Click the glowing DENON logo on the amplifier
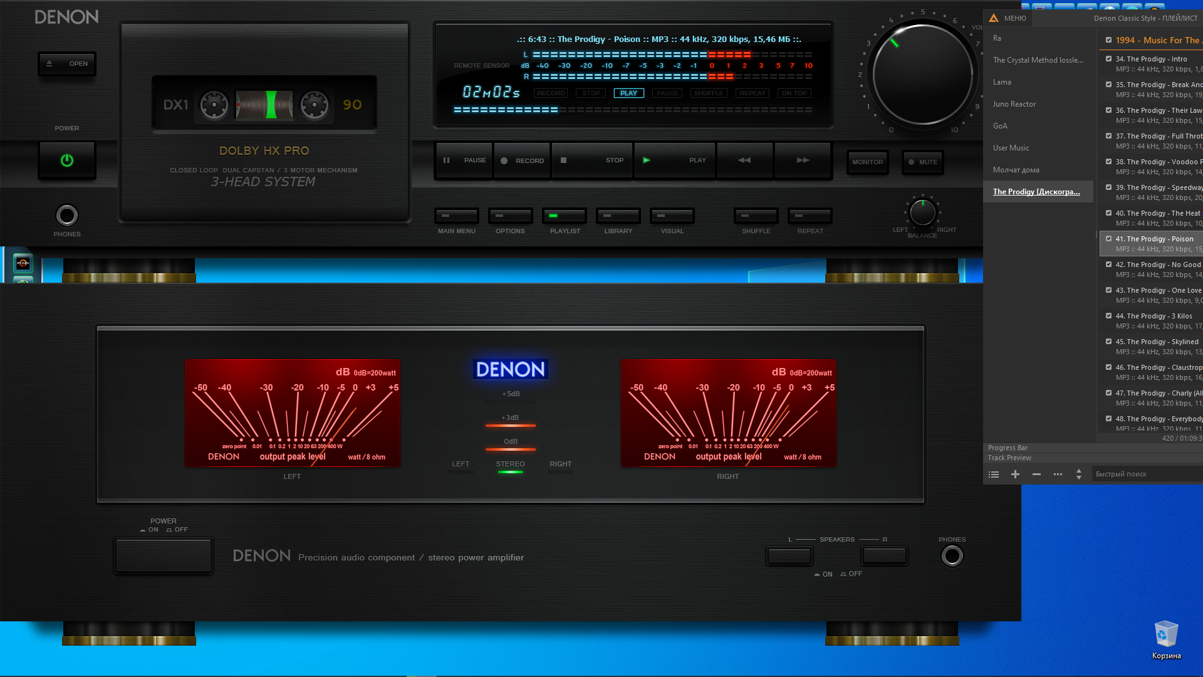This screenshot has width=1203, height=677. 511,369
